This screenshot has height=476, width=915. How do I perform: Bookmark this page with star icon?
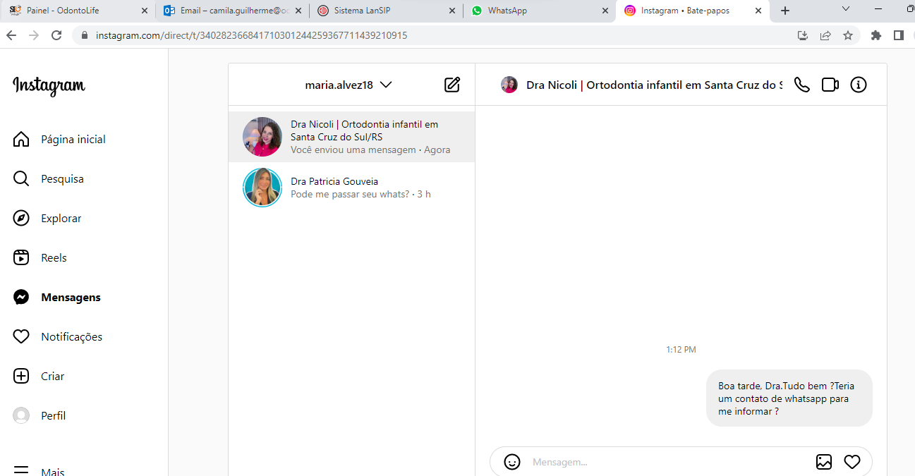click(848, 35)
